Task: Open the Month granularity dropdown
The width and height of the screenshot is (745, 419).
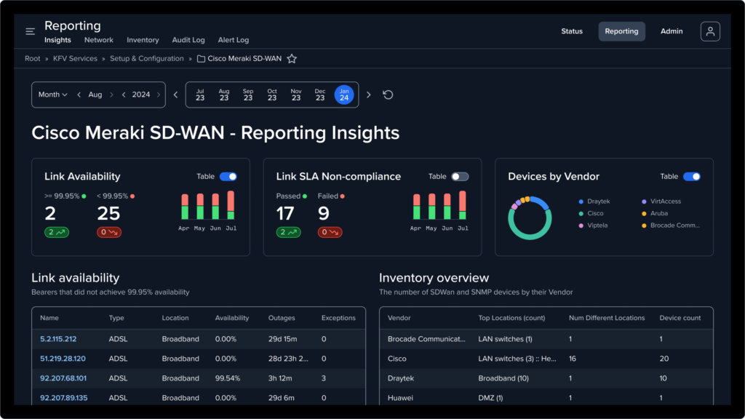Action: click(52, 95)
